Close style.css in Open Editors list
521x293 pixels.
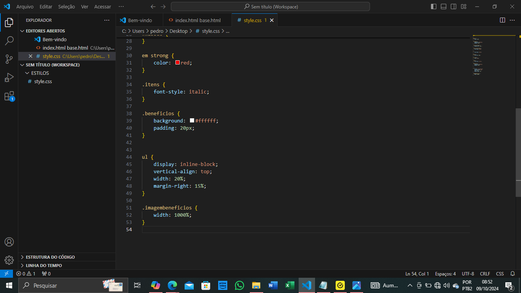(x=31, y=56)
